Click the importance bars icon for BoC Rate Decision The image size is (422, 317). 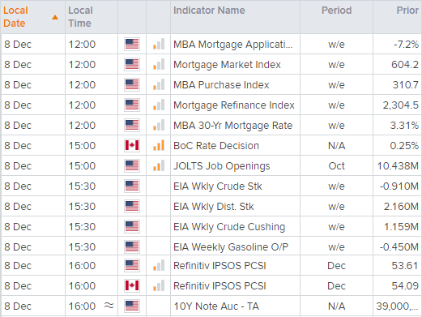[x=159, y=145]
